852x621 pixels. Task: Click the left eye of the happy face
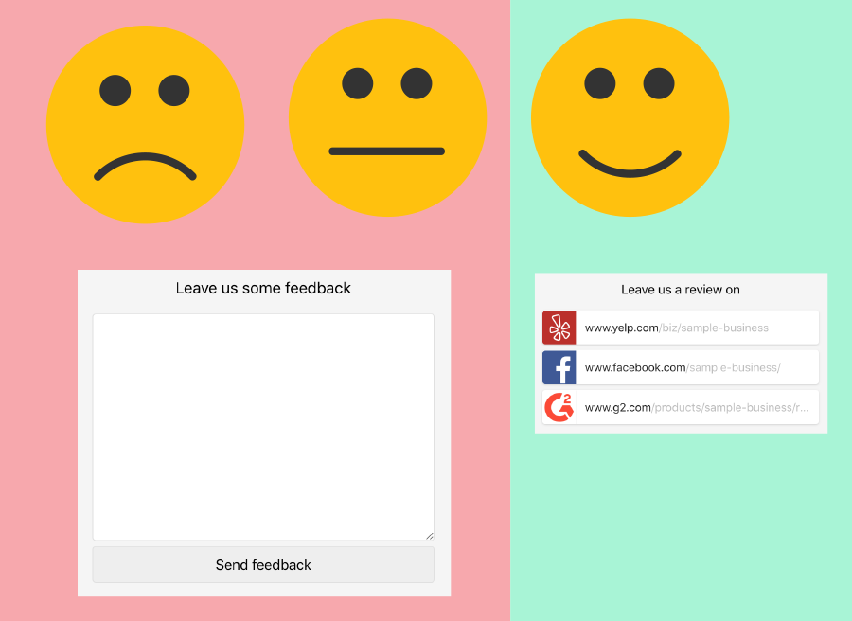pyautogui.click(x=600, y=83)
